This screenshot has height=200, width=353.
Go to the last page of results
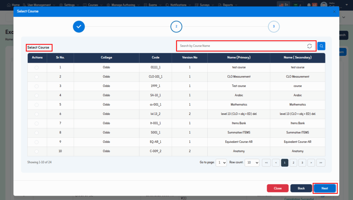tap(321, 163)
